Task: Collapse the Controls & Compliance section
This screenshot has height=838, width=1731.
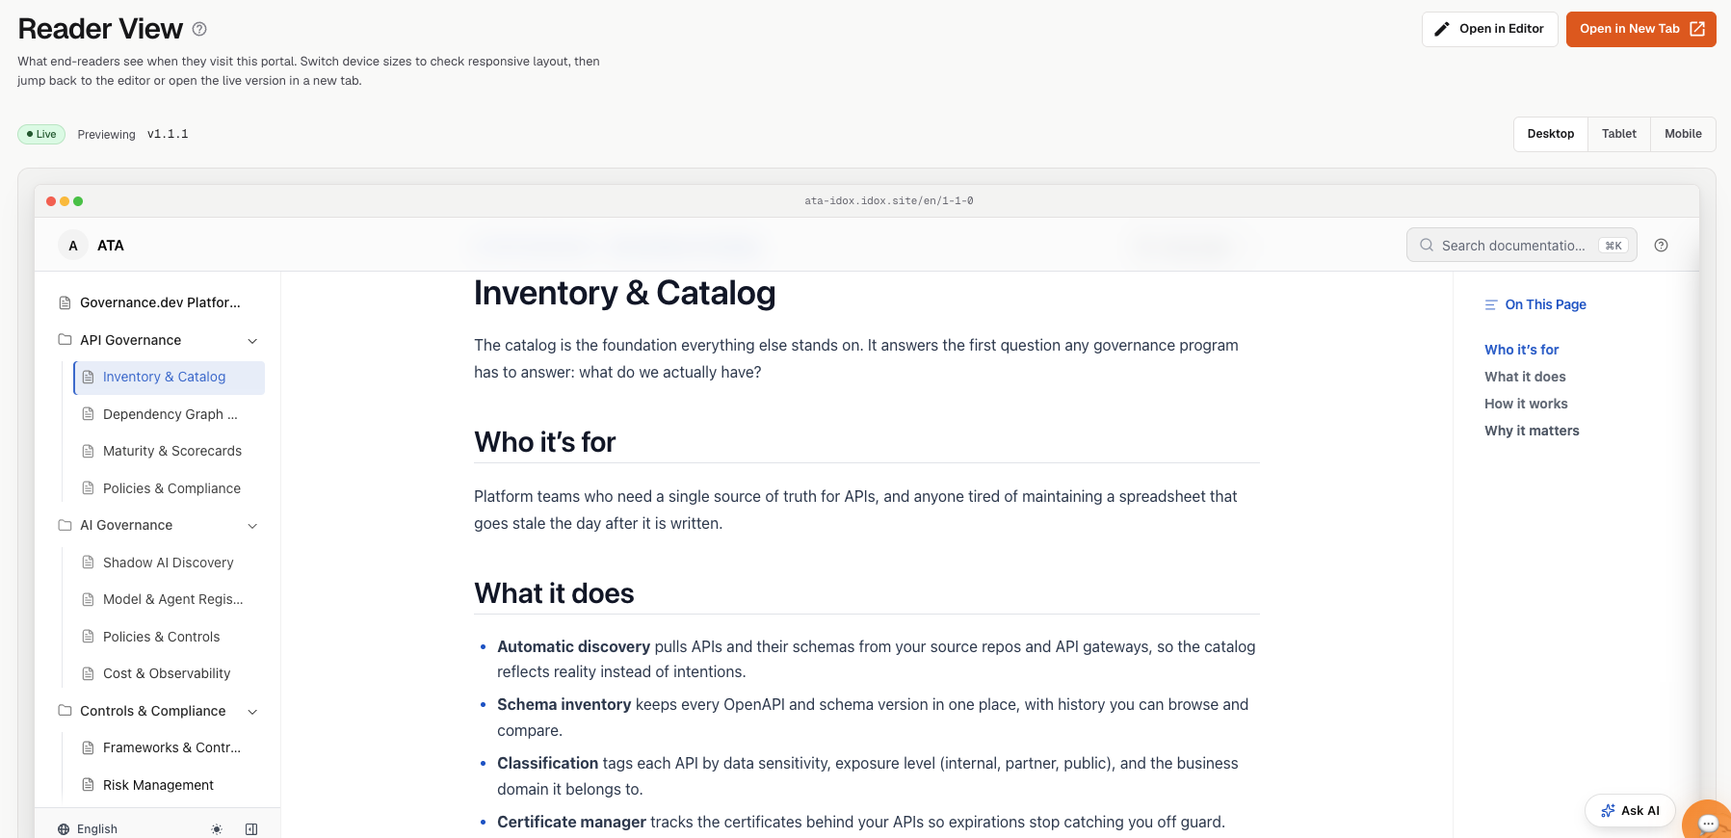Action: pyautogui.click(x=252, y=712)
